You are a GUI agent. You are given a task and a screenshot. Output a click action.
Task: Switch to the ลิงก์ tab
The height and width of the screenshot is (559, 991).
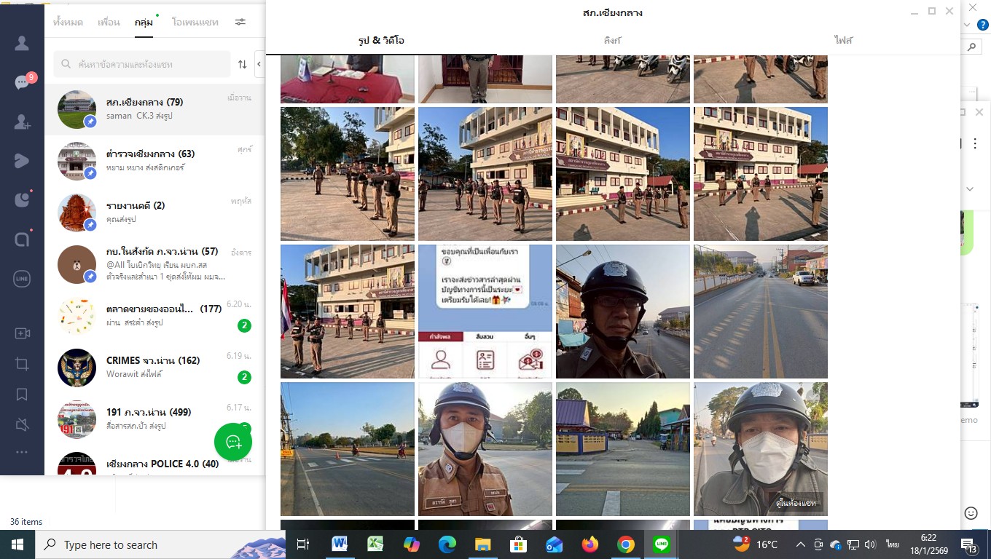click(612, 41)
